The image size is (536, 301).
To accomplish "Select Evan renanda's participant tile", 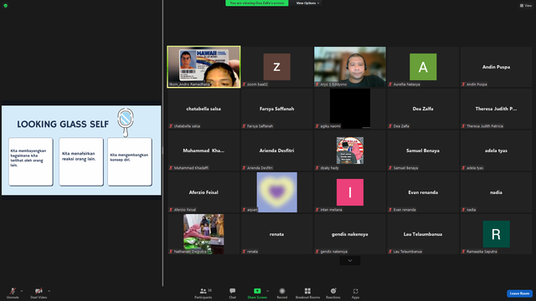I will point(423,192).
